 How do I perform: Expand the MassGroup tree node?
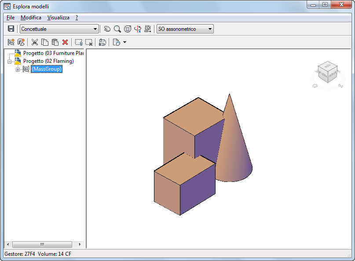point(18,69)
